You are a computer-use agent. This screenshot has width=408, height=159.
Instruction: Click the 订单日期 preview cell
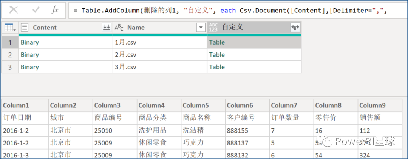25,118
